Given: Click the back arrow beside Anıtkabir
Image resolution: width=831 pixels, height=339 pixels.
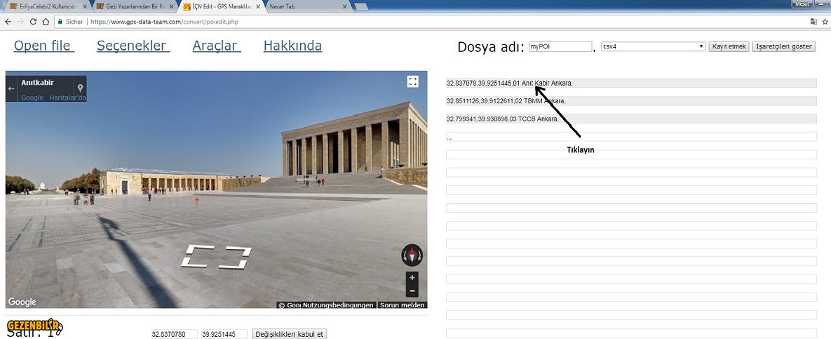Looking at the screenshot, I should point(11,88).
